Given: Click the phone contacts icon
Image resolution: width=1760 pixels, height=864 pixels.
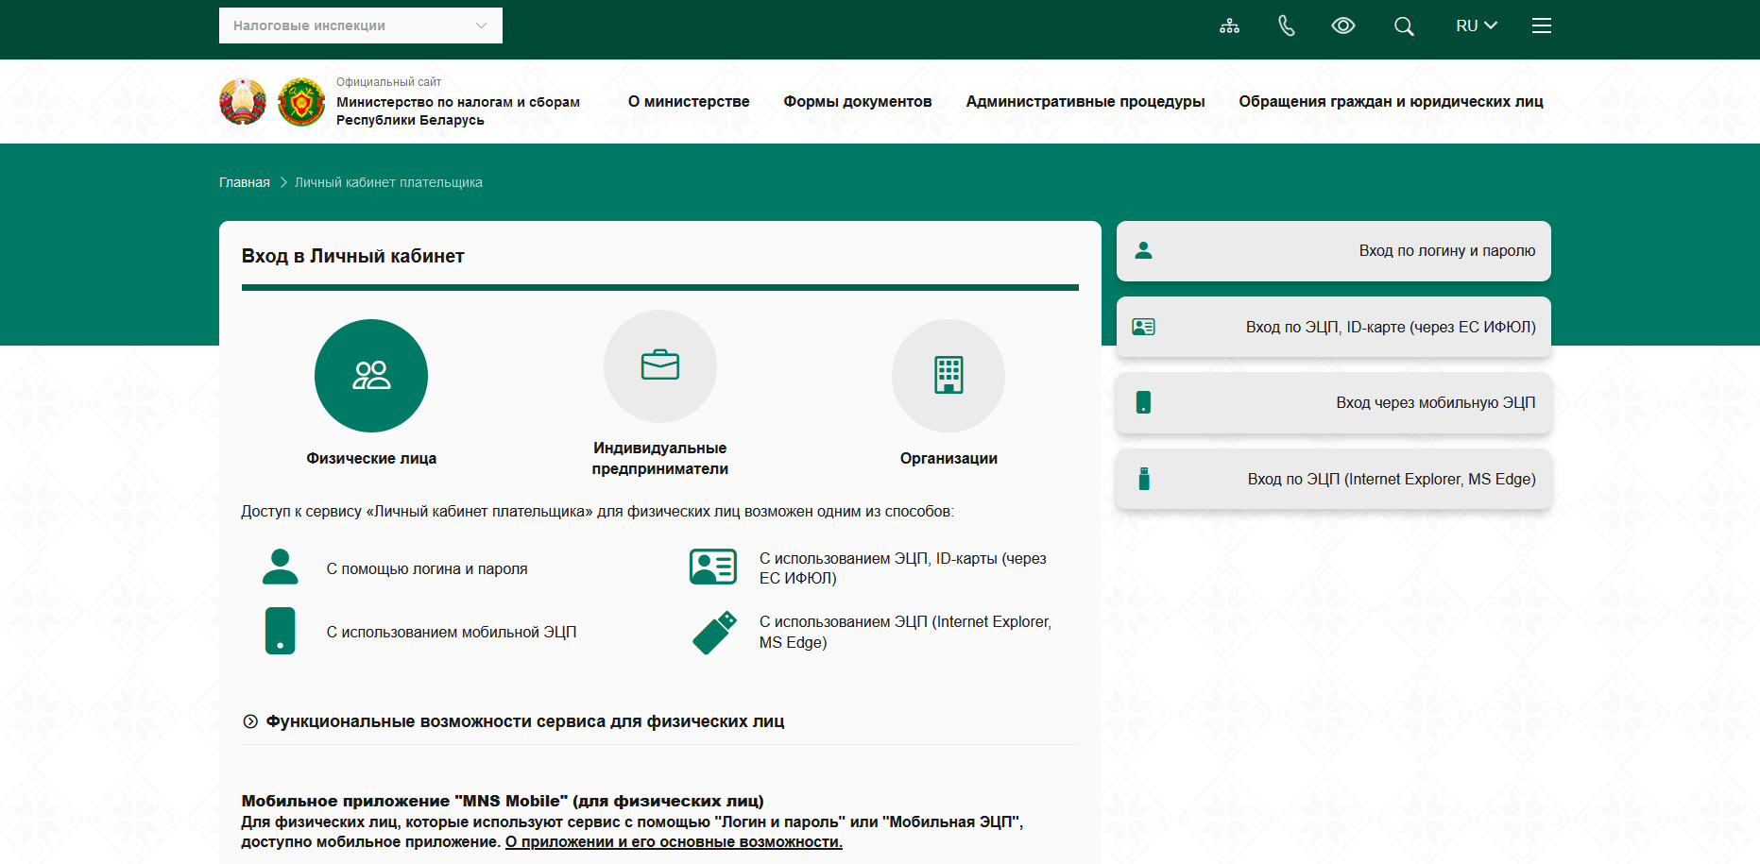Looking at the screenshot, I should click(1286, 26).
